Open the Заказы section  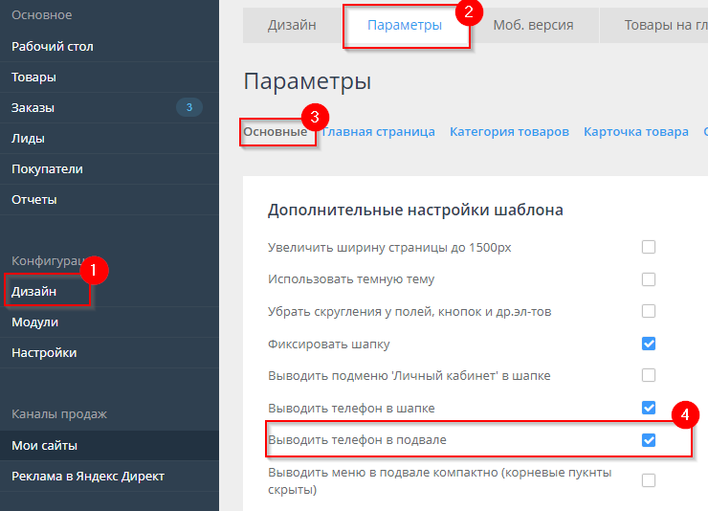(33, 107)
